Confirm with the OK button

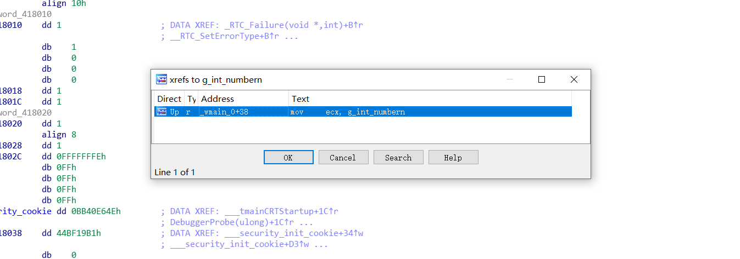pos(288,158)
